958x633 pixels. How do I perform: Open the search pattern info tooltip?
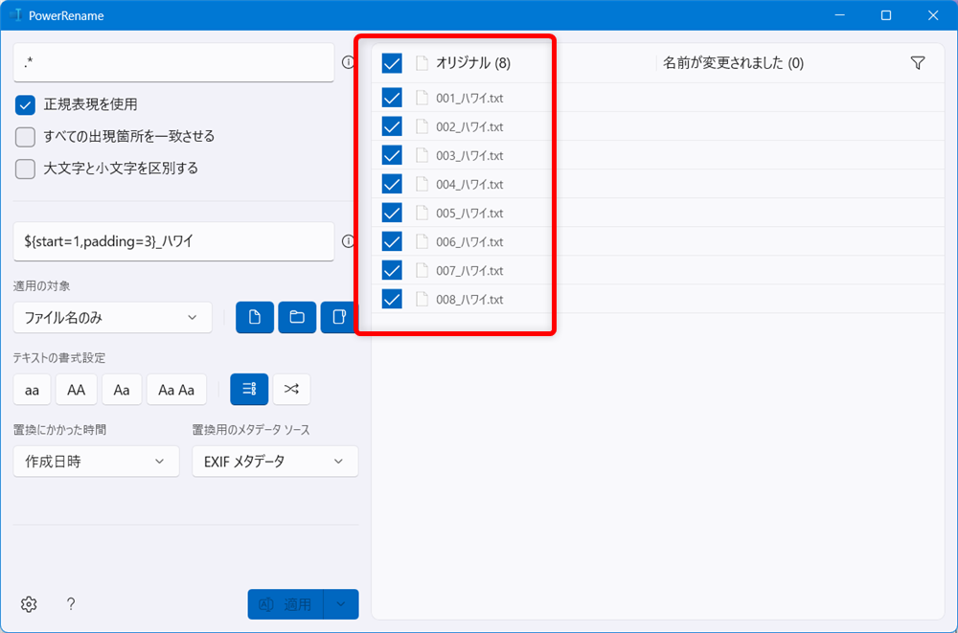349,60
